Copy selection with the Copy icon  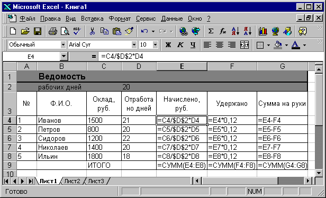104,31
